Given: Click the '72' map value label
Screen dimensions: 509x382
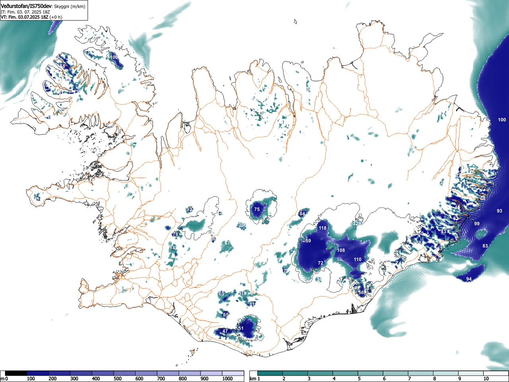Looking at the screenshot, I should (321, 263).
